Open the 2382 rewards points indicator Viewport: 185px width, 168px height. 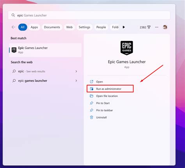[145, 27]
